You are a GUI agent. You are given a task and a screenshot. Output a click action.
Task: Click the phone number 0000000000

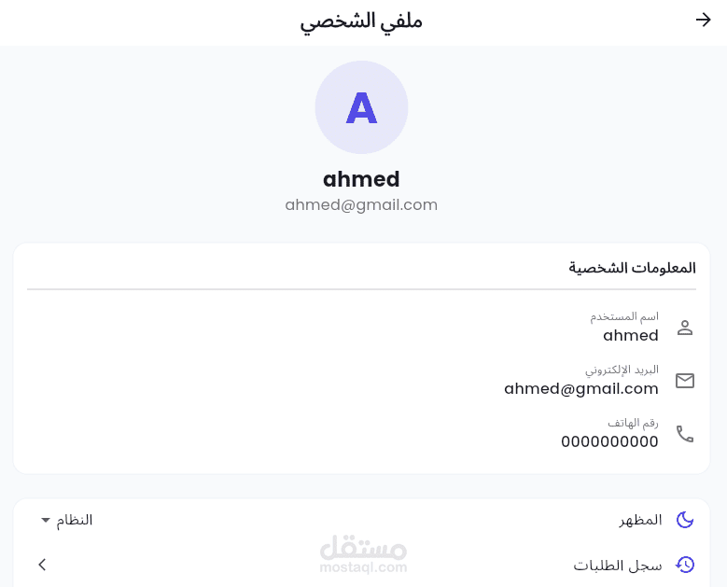(x=609, y=441)
